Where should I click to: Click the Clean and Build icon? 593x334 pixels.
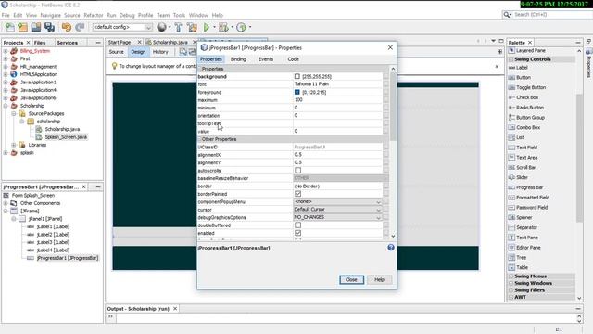(x=192, y=27)
